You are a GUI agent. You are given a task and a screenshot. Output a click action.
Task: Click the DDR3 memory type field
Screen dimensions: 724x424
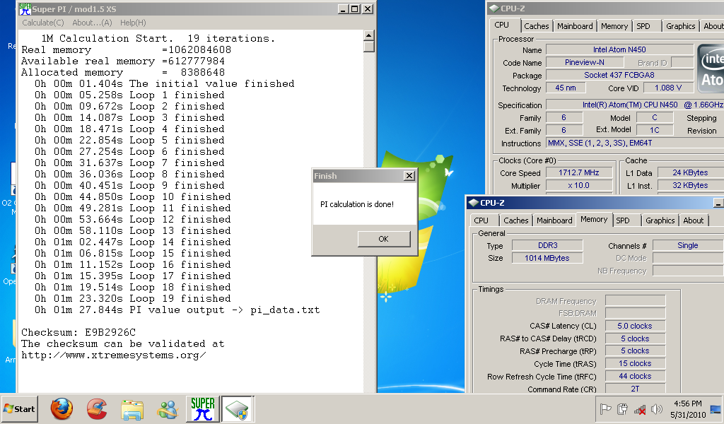coord(548,245)
